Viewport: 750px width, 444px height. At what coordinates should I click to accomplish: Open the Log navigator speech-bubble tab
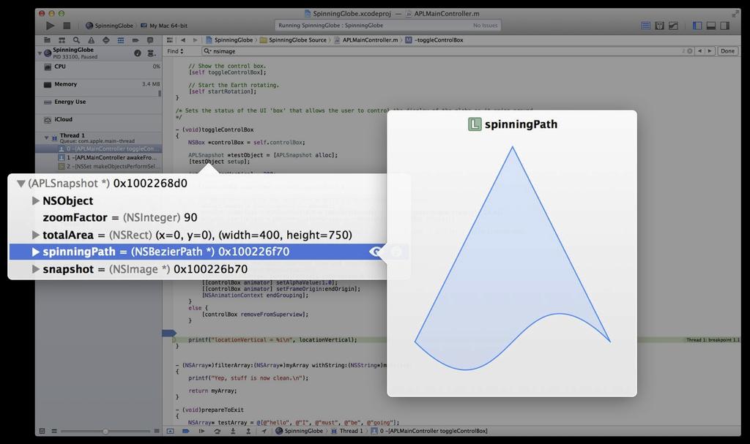click(150, 40)
